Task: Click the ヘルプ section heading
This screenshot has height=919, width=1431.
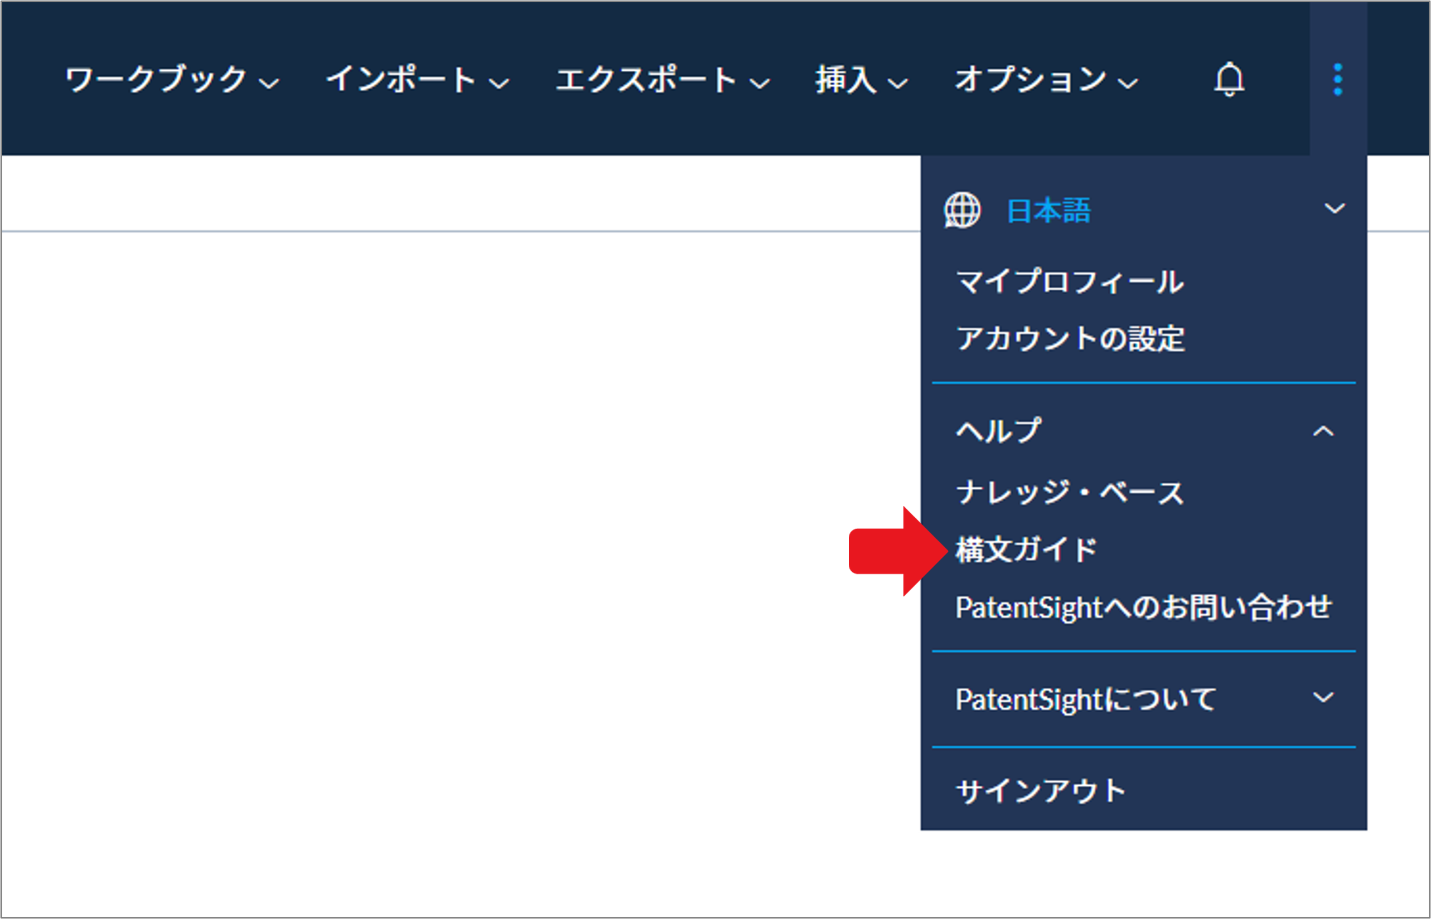Action: pos(998,431)
